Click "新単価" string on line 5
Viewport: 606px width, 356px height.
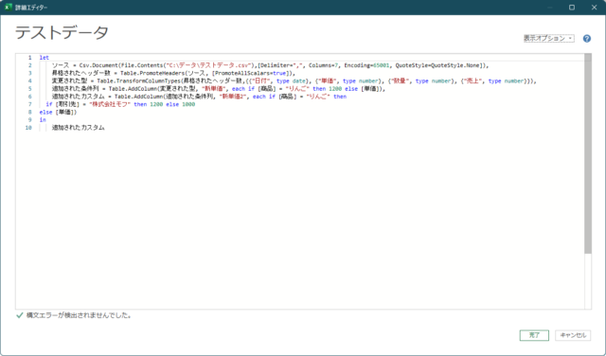213,88
